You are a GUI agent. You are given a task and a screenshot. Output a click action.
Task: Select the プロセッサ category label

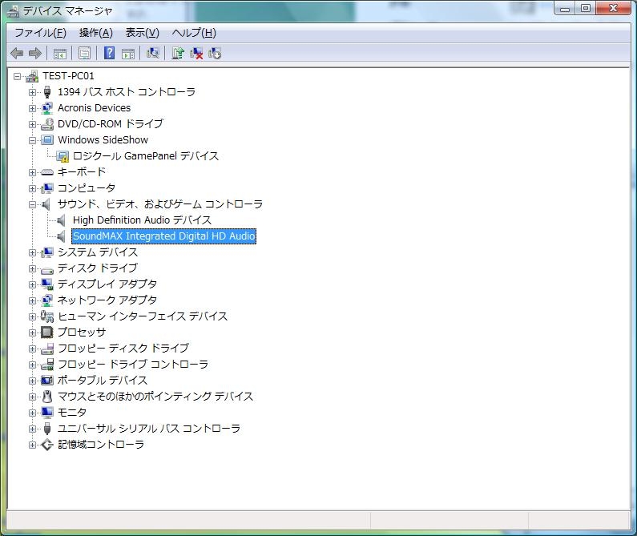(x=81, y=332)
